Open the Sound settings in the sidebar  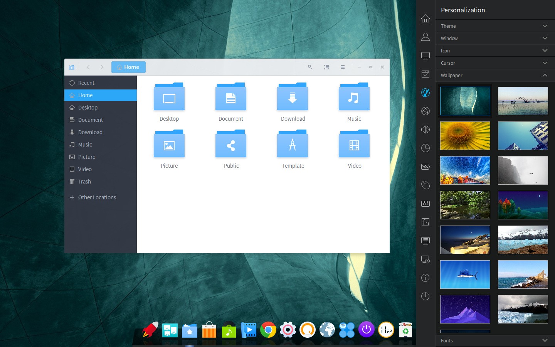point(425,130)
